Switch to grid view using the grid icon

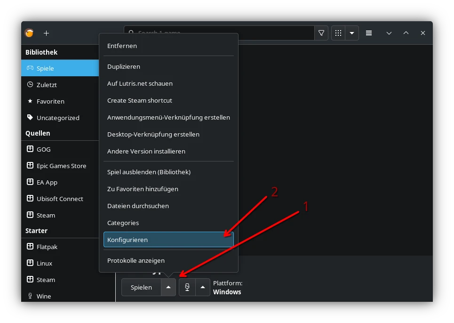[338, 33]
